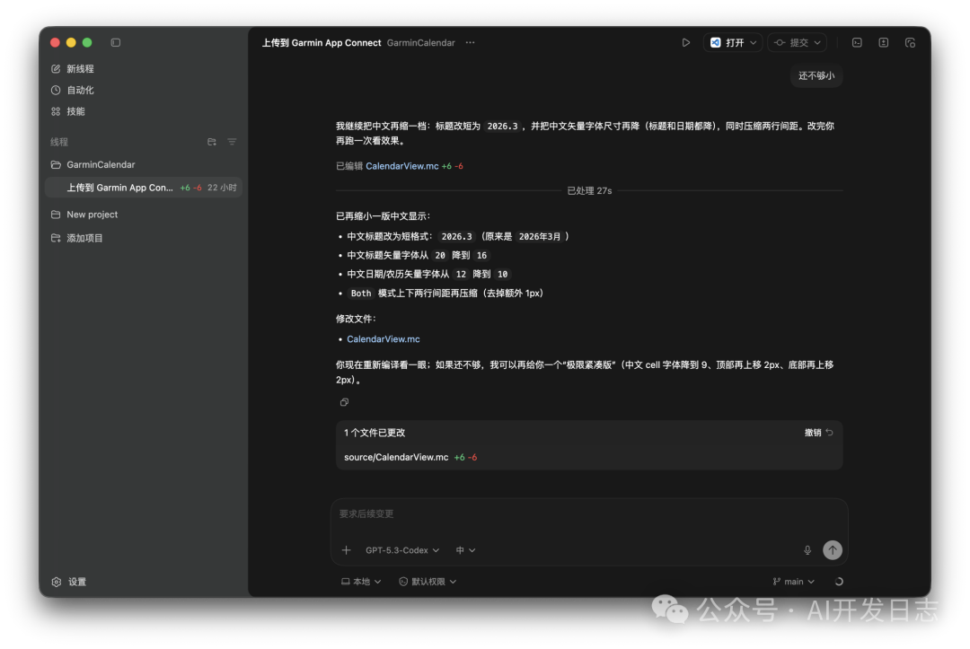The width and height of the screenshot is (970, 649).
Task: Copy the assistant reply via the copy icon
Action: pyautogui.click(x=344, y=402)
